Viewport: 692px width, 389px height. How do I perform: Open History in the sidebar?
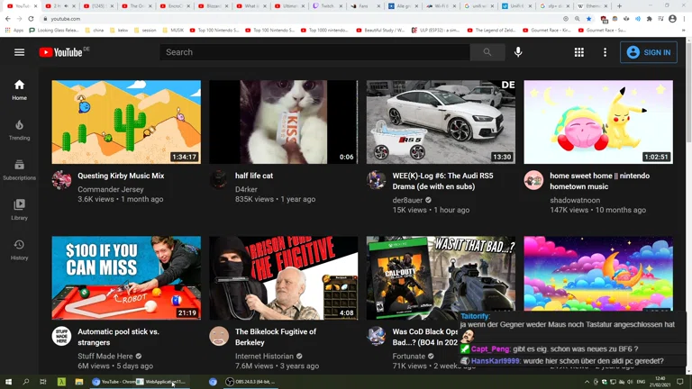point(19,249)
